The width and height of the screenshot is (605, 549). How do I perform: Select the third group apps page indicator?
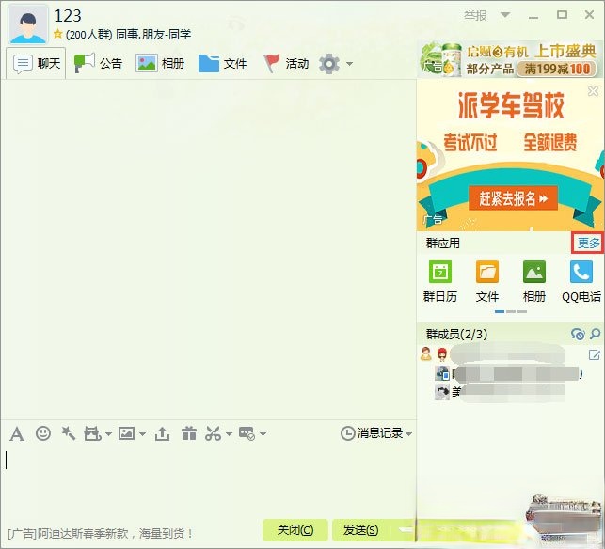[522, 311]
